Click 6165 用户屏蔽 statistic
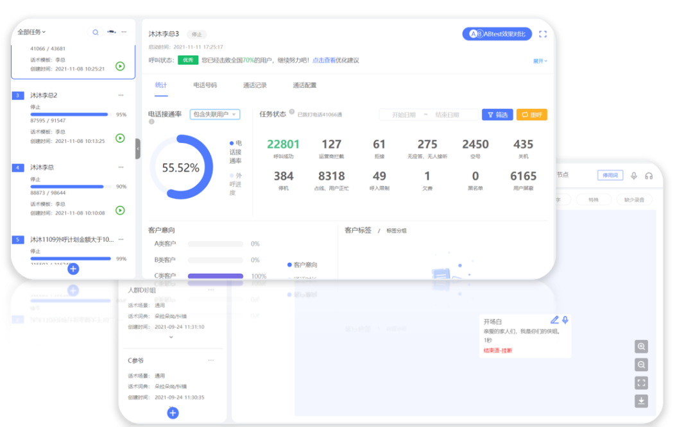Viewport: 693px width, 427px height. pyautogui.click(x=524, y=181)
